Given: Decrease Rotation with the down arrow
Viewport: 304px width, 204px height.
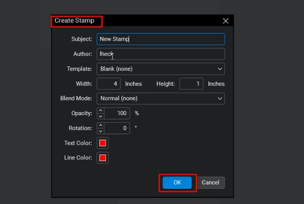Looking at the screenshot, I should [x=100, y=131].
